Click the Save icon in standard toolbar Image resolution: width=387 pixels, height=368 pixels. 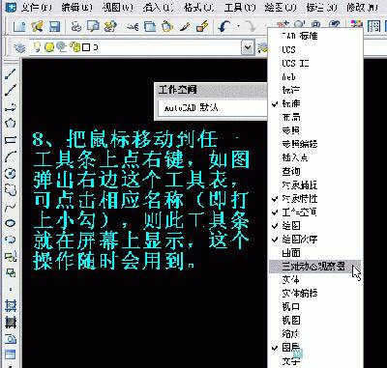[x=55, y=26]
